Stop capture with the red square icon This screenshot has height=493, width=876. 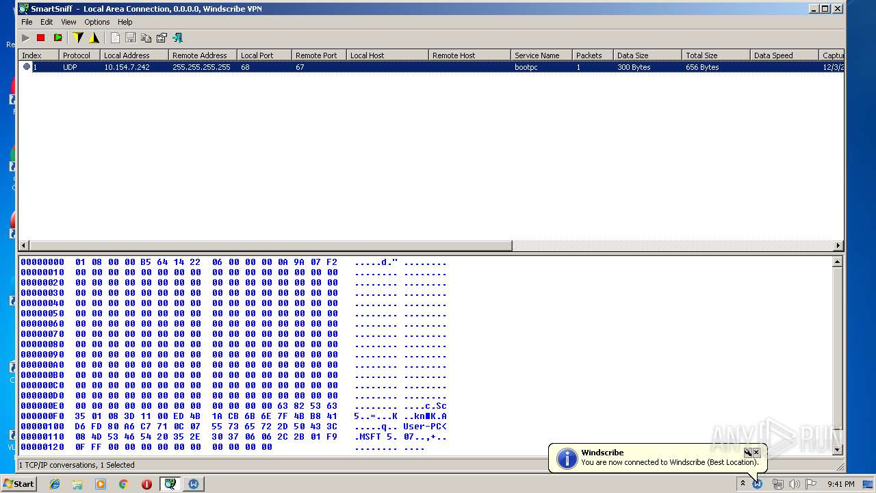41,38
